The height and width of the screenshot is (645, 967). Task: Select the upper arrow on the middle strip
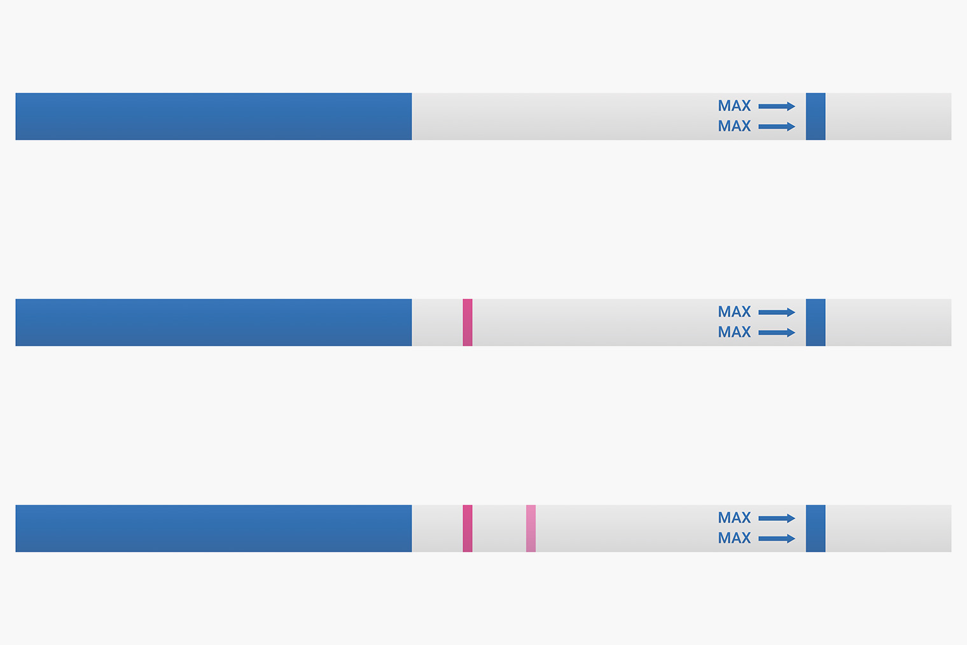point(777,312)
